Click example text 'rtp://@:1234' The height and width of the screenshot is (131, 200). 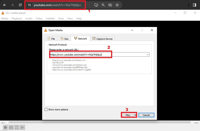(58, 63)
